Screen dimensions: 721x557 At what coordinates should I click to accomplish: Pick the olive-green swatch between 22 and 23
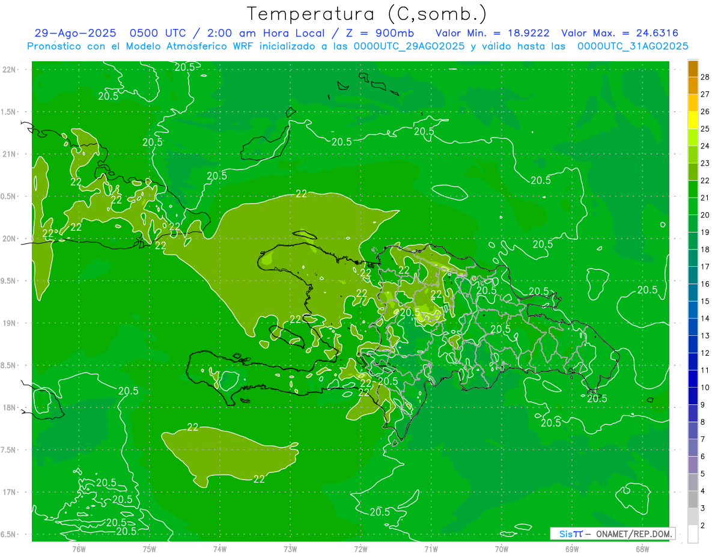click(693, 172)
